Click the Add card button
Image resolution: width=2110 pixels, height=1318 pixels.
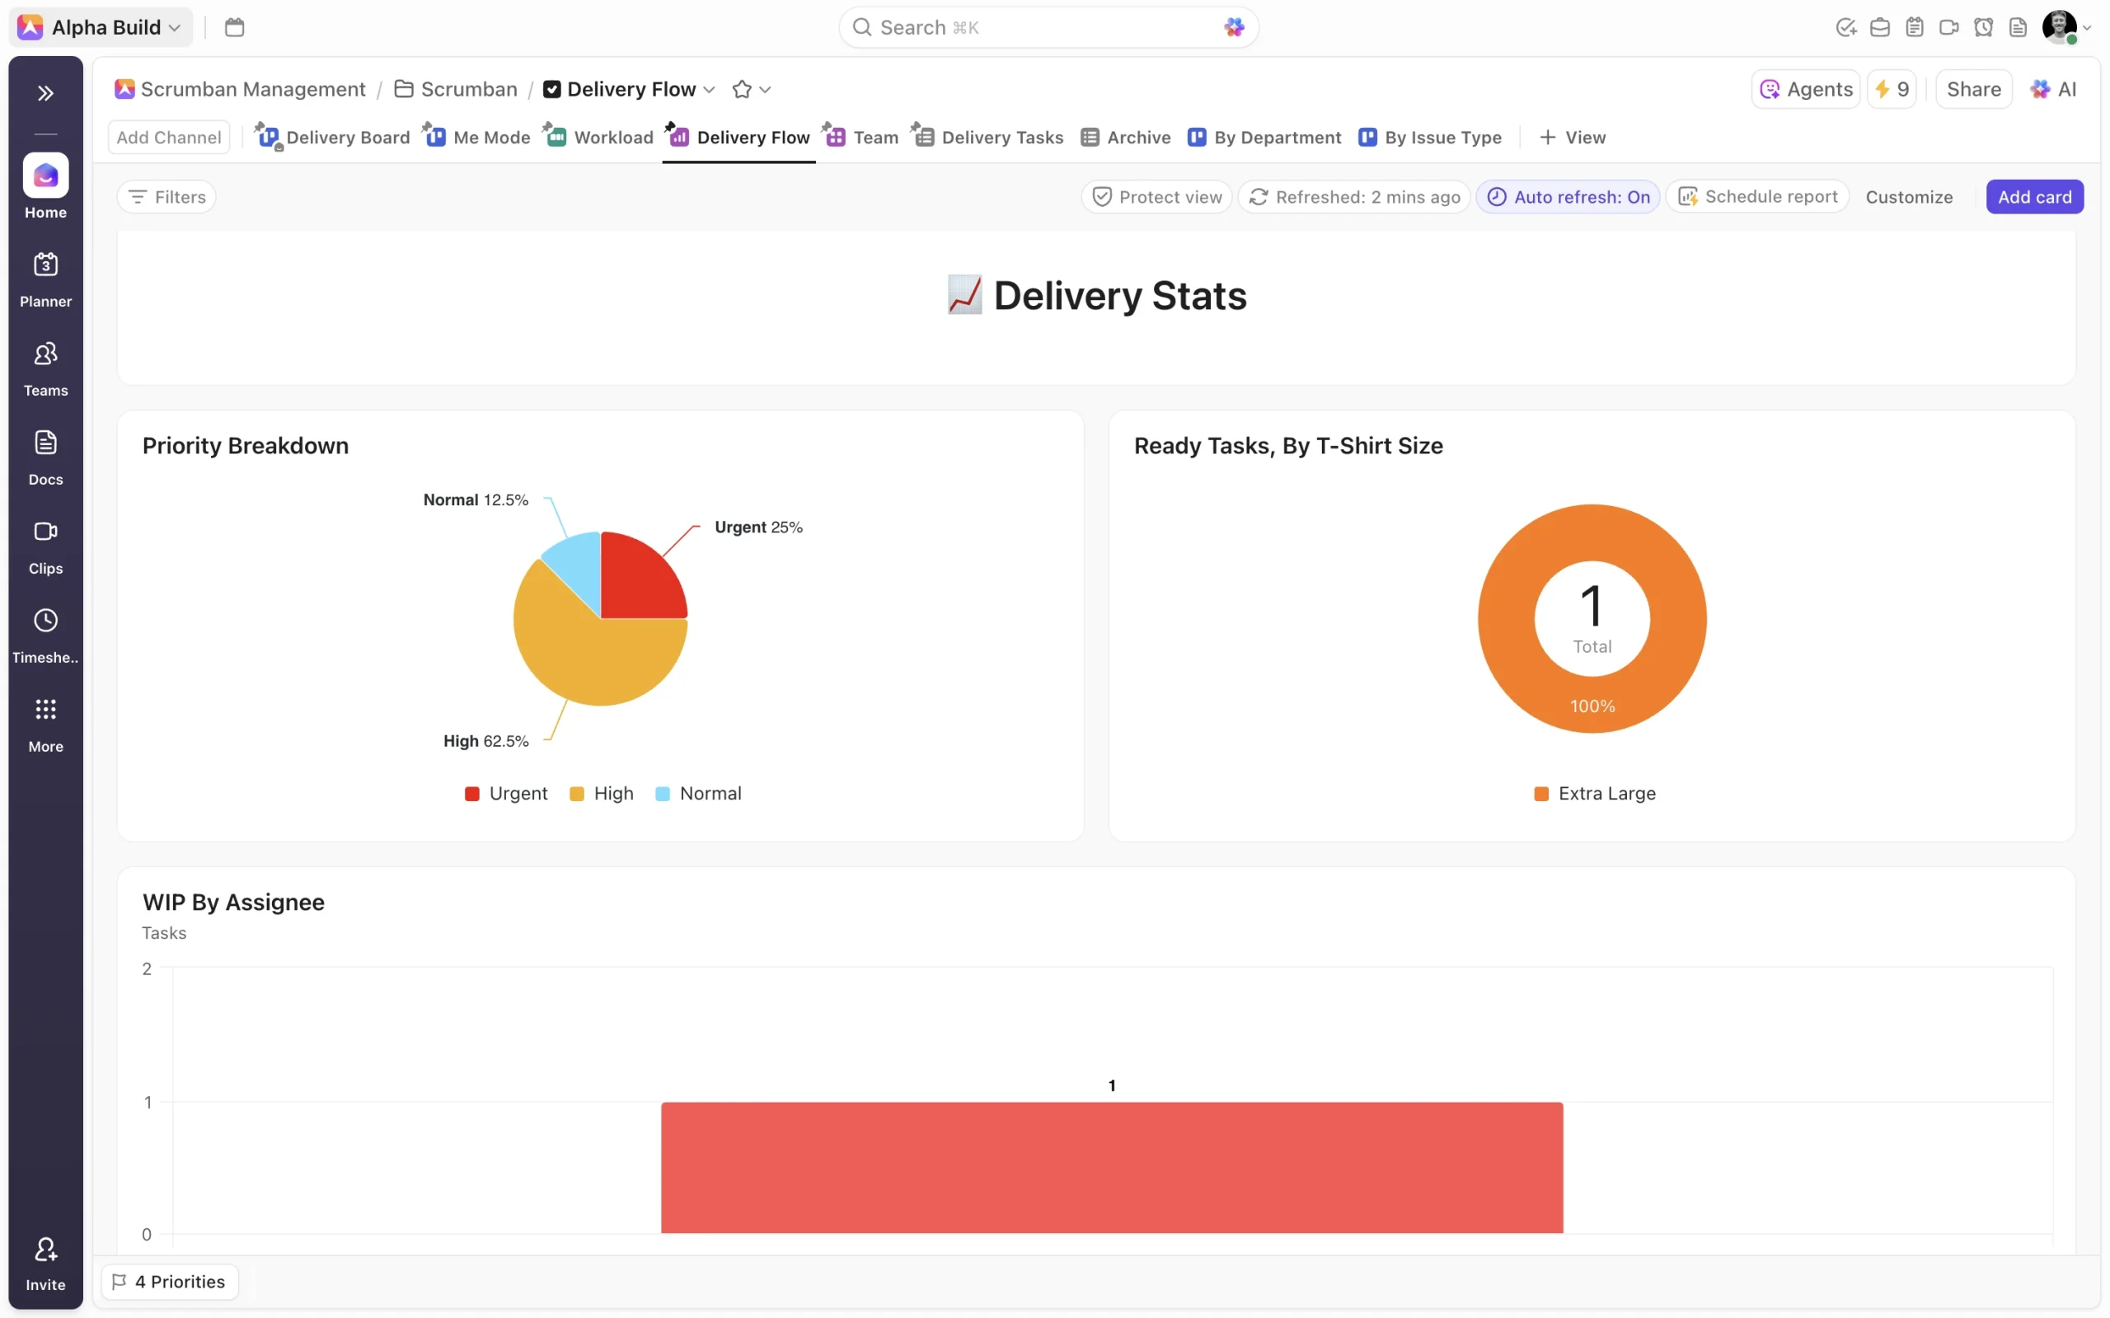pyautogui.click(x=2034, y=197)
